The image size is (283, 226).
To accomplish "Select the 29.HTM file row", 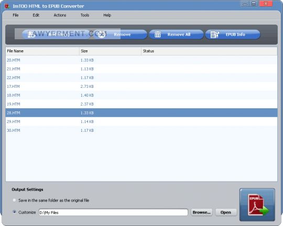I will pyautogui.click(x=141, y=122).
